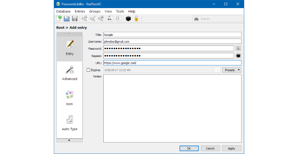This screenshot has height=154, width=298.
Task: Toggle password visibility with the eye button
Action: click(x=238, y=49)
